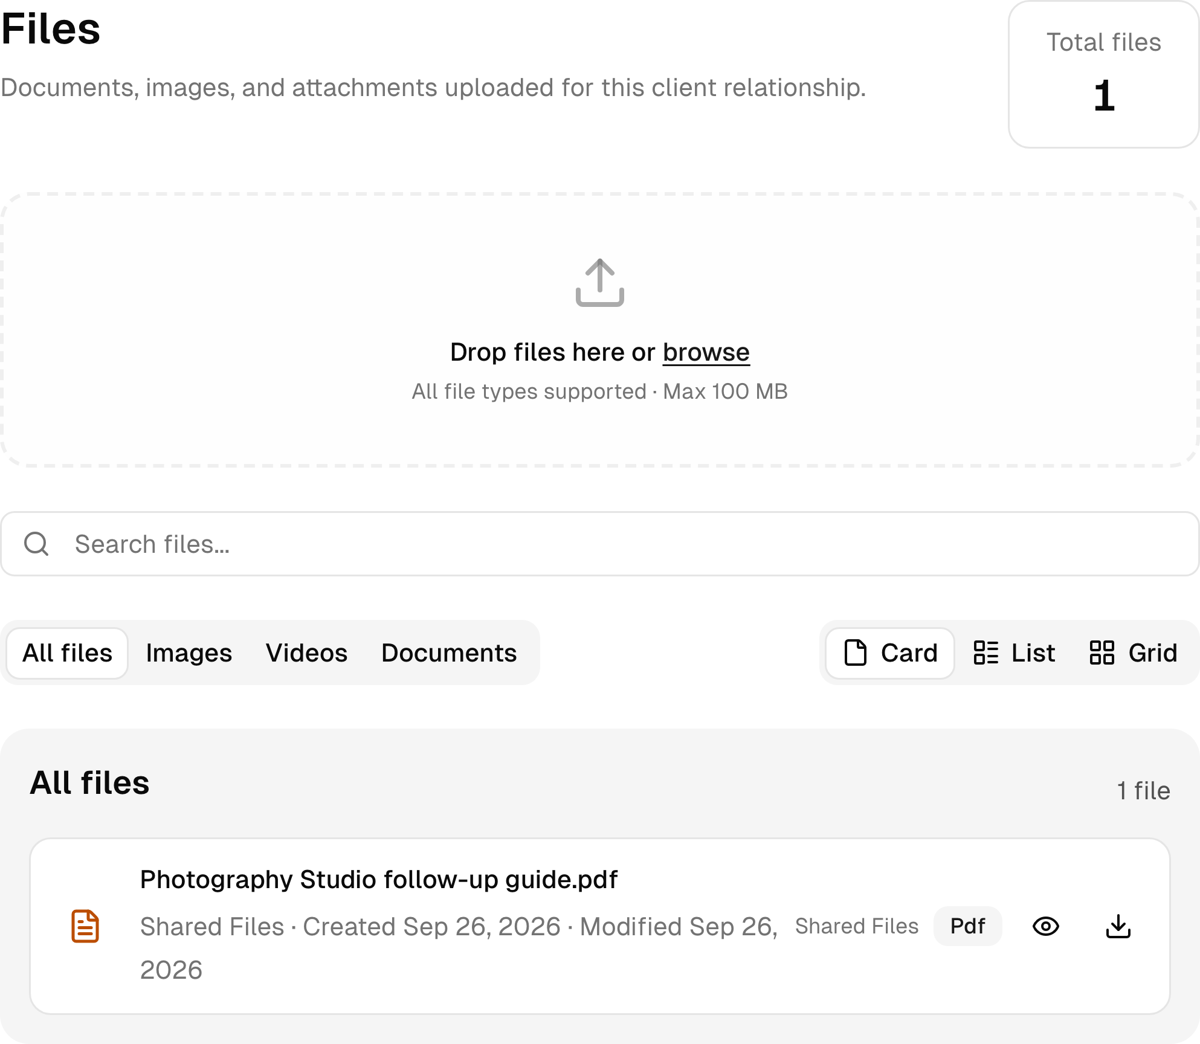Click the browse link

706,352
